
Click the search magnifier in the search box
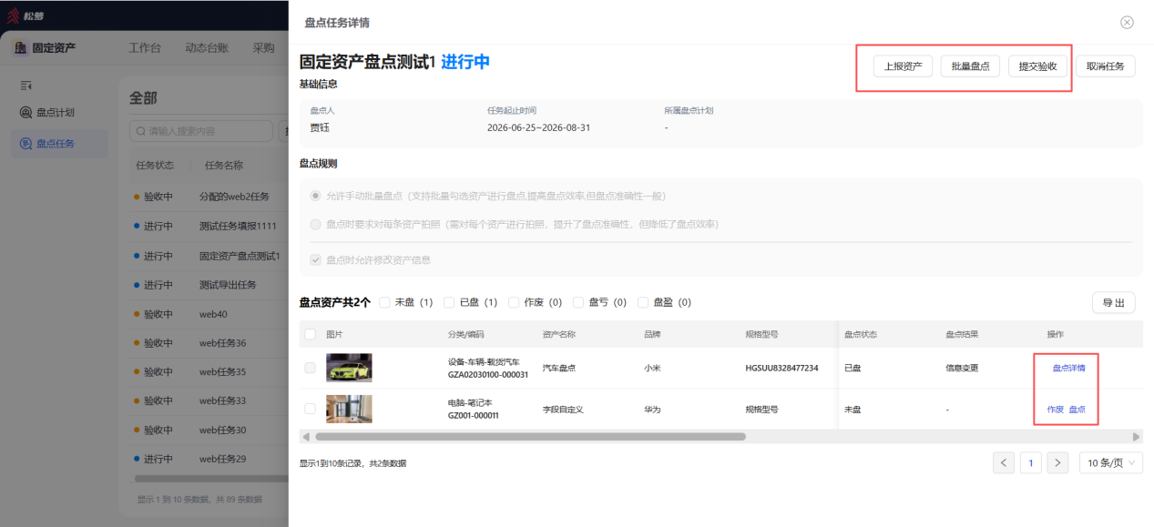(141, 131)
